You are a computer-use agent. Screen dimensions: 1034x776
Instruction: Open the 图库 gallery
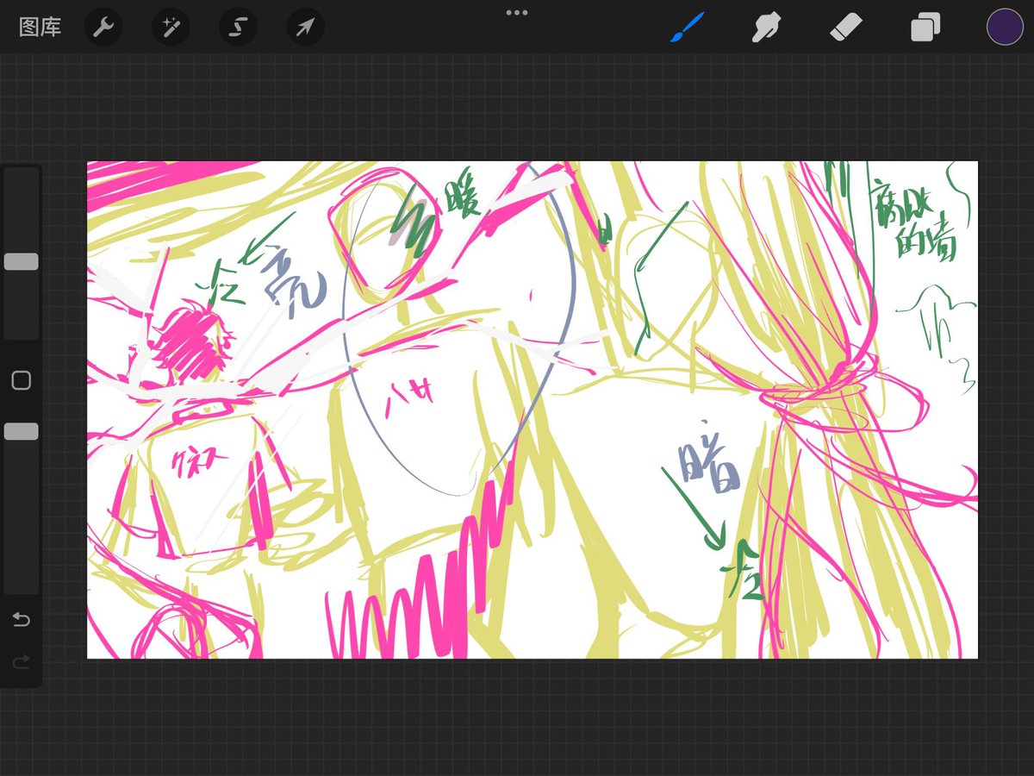(x=40, y=27)
